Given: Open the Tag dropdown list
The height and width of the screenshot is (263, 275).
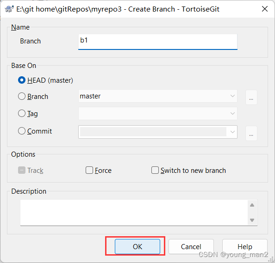Looking at the screenshot, I should [158, 113].
